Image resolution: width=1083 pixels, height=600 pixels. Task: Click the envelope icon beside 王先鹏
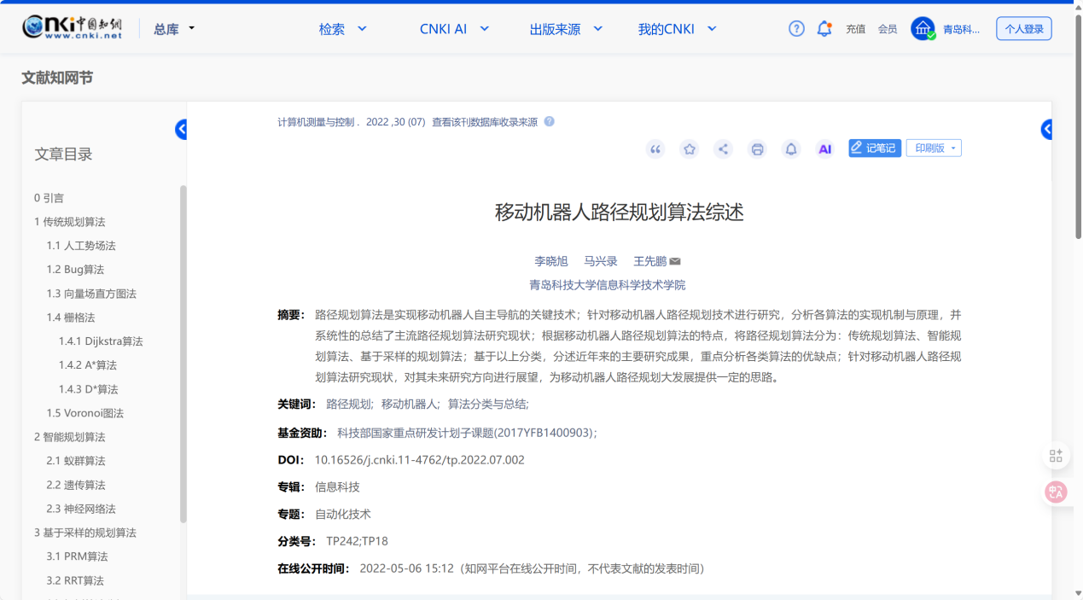point(675,261)
